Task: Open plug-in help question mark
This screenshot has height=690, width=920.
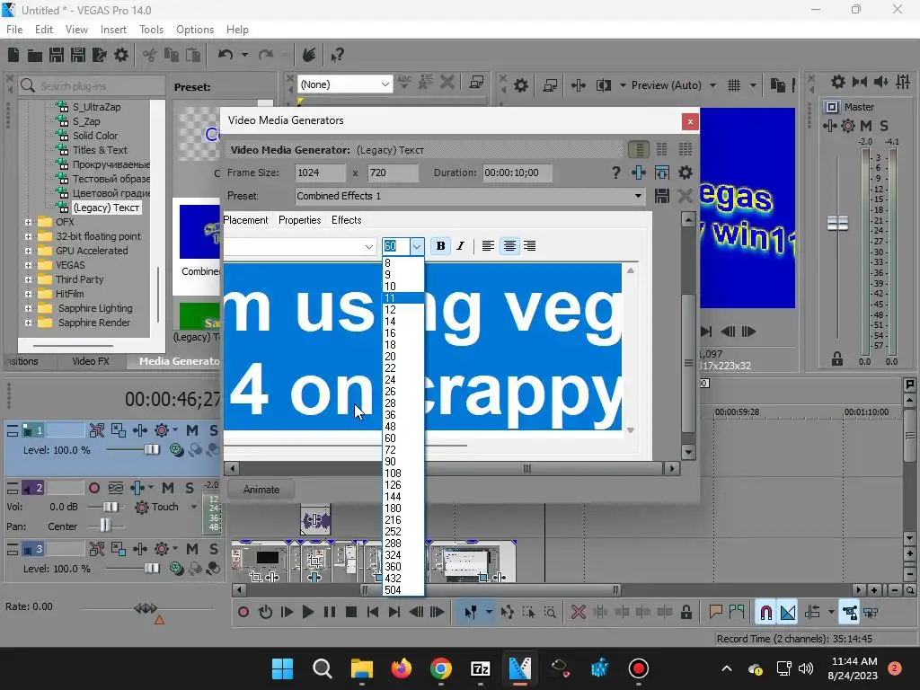Action: click(x=615, y=172)
